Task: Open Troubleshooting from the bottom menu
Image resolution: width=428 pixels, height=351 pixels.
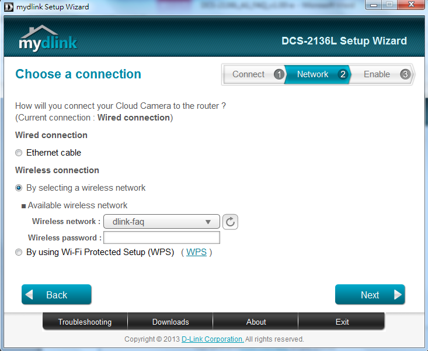Action: 85,322
